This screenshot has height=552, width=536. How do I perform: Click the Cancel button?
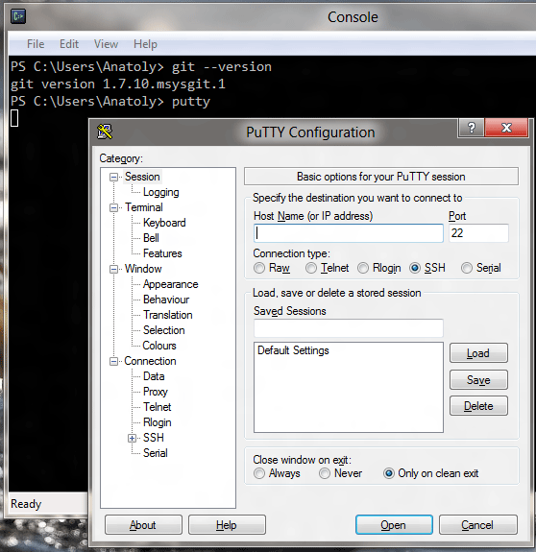478,525
